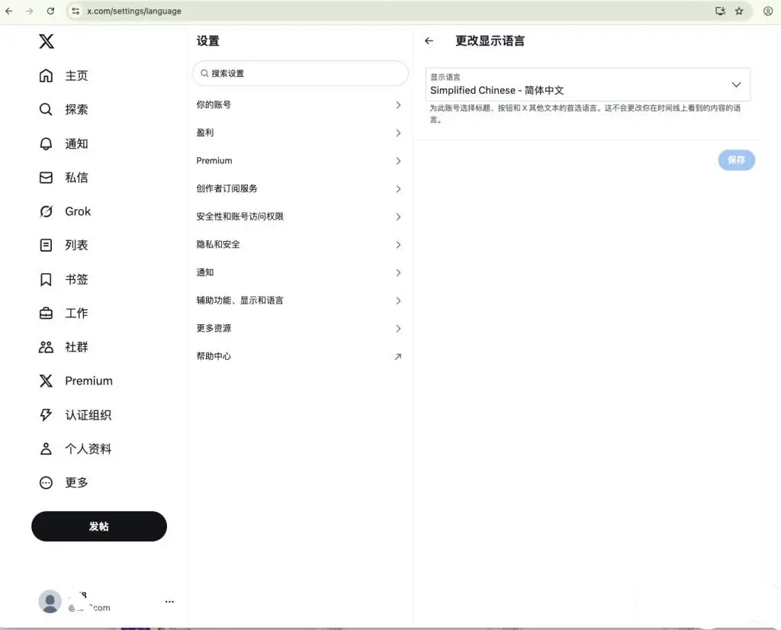
Task: Expand 隐私和安全 settings section
Action: tap(299, 245)
